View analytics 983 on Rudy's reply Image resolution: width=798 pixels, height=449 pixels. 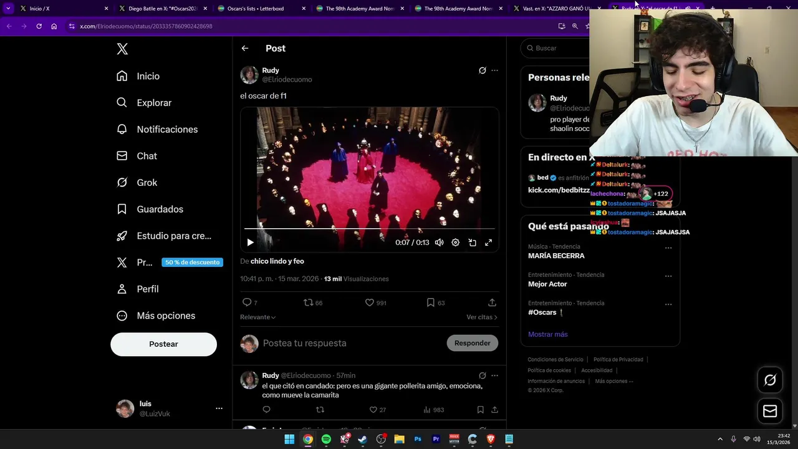pos(433,410)
